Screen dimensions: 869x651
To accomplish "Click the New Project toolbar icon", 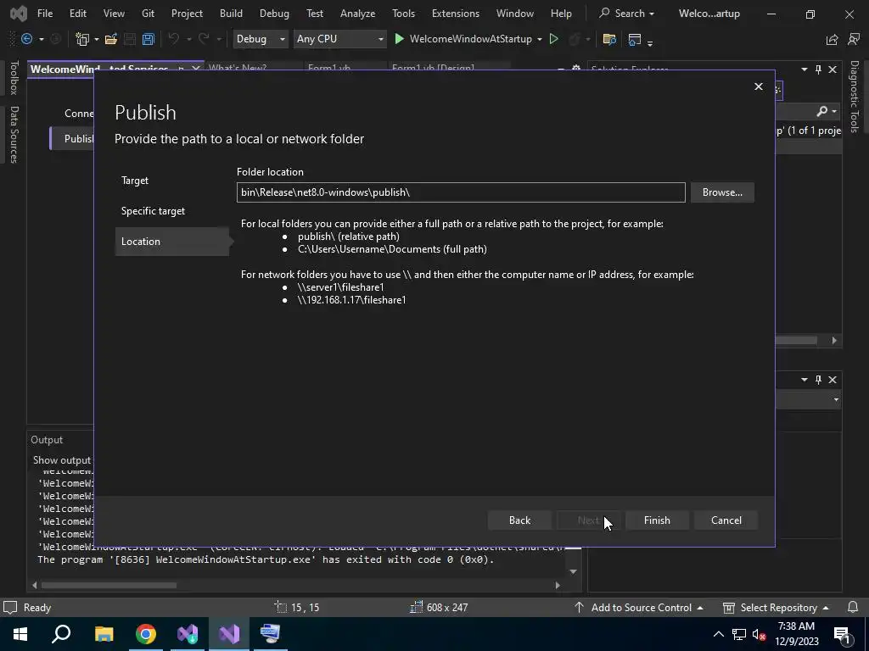I will pyautogui.click(x=82, y=39).
